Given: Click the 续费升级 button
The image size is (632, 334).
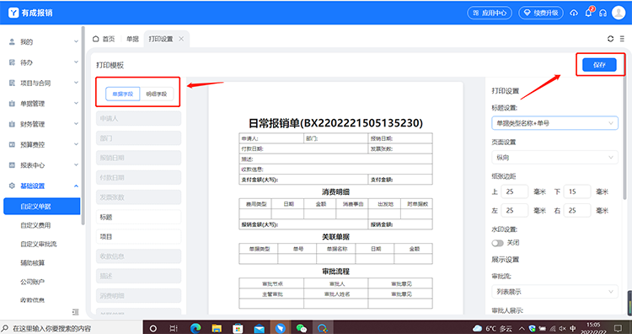Looking at the screenshot, I should [540, 13].
